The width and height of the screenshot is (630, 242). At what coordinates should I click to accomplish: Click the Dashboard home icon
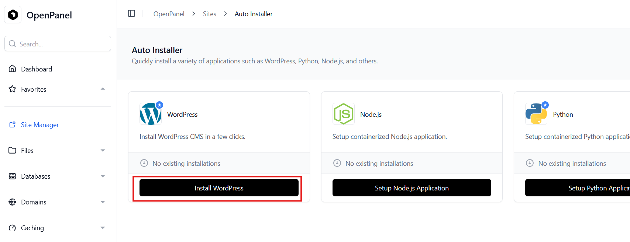[x=12, y=69]
